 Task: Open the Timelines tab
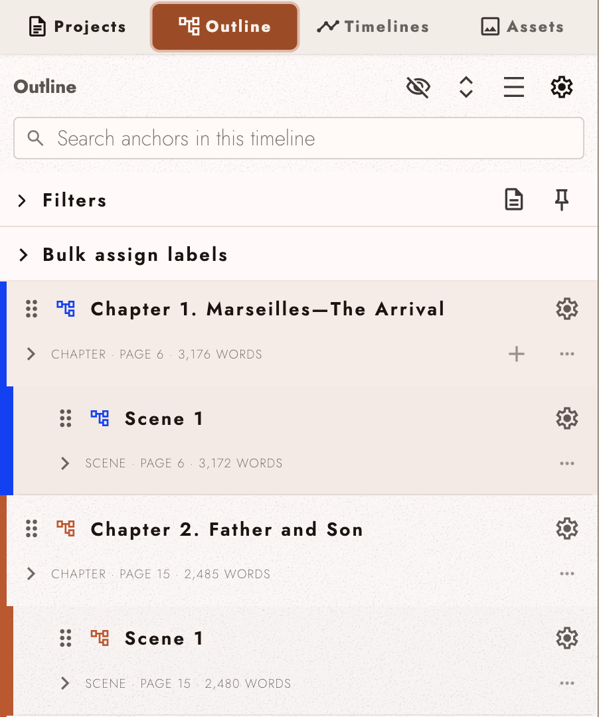(x=373, y=27)
